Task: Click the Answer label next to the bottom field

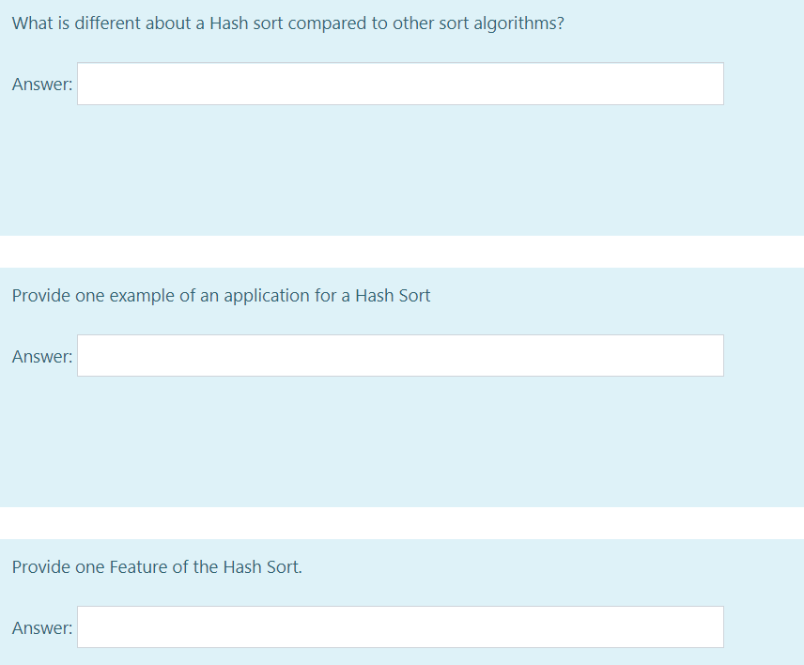Action: pos(41,627)
